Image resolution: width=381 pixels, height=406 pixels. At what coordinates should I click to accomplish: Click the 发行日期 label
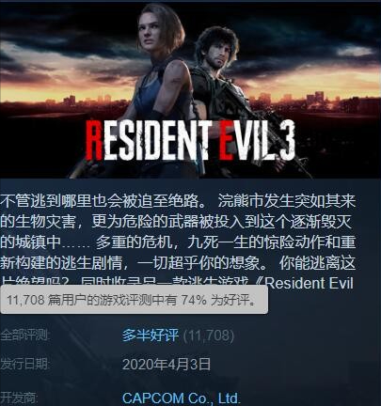(25, 365)
